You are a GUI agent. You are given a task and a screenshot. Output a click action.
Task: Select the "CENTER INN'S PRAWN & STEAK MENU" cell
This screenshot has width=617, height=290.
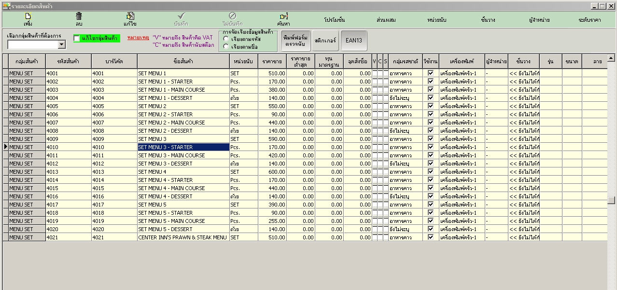click(x=183, y=237)
